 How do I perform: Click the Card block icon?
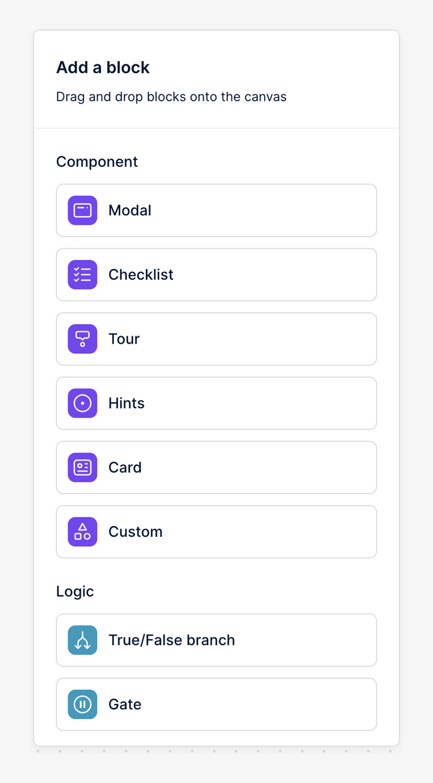click(x=82, y=467)
